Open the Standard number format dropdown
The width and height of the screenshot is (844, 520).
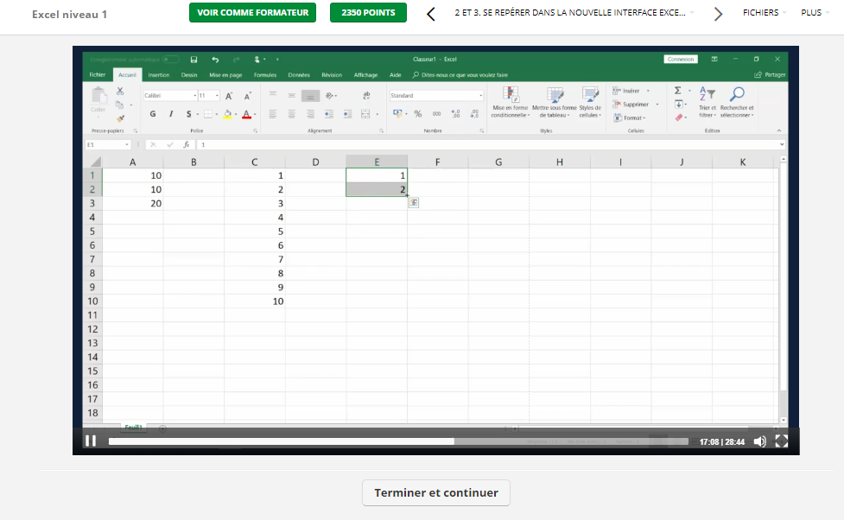tap(480, 95)
